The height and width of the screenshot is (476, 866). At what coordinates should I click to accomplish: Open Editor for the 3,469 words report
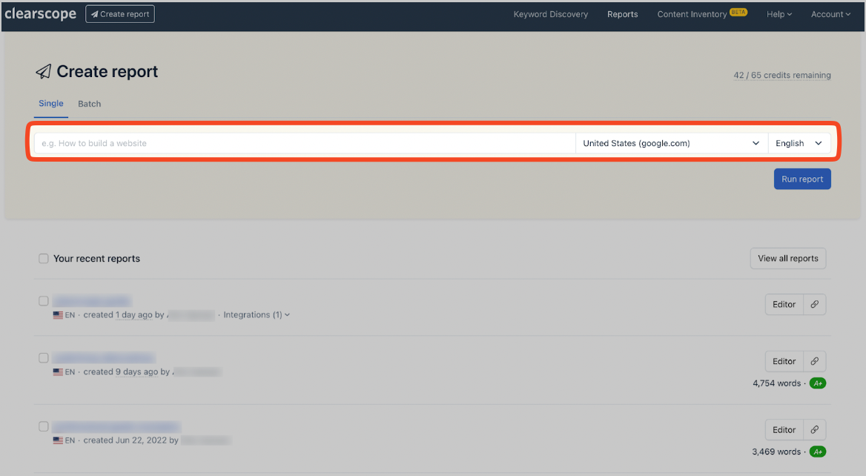784,429
